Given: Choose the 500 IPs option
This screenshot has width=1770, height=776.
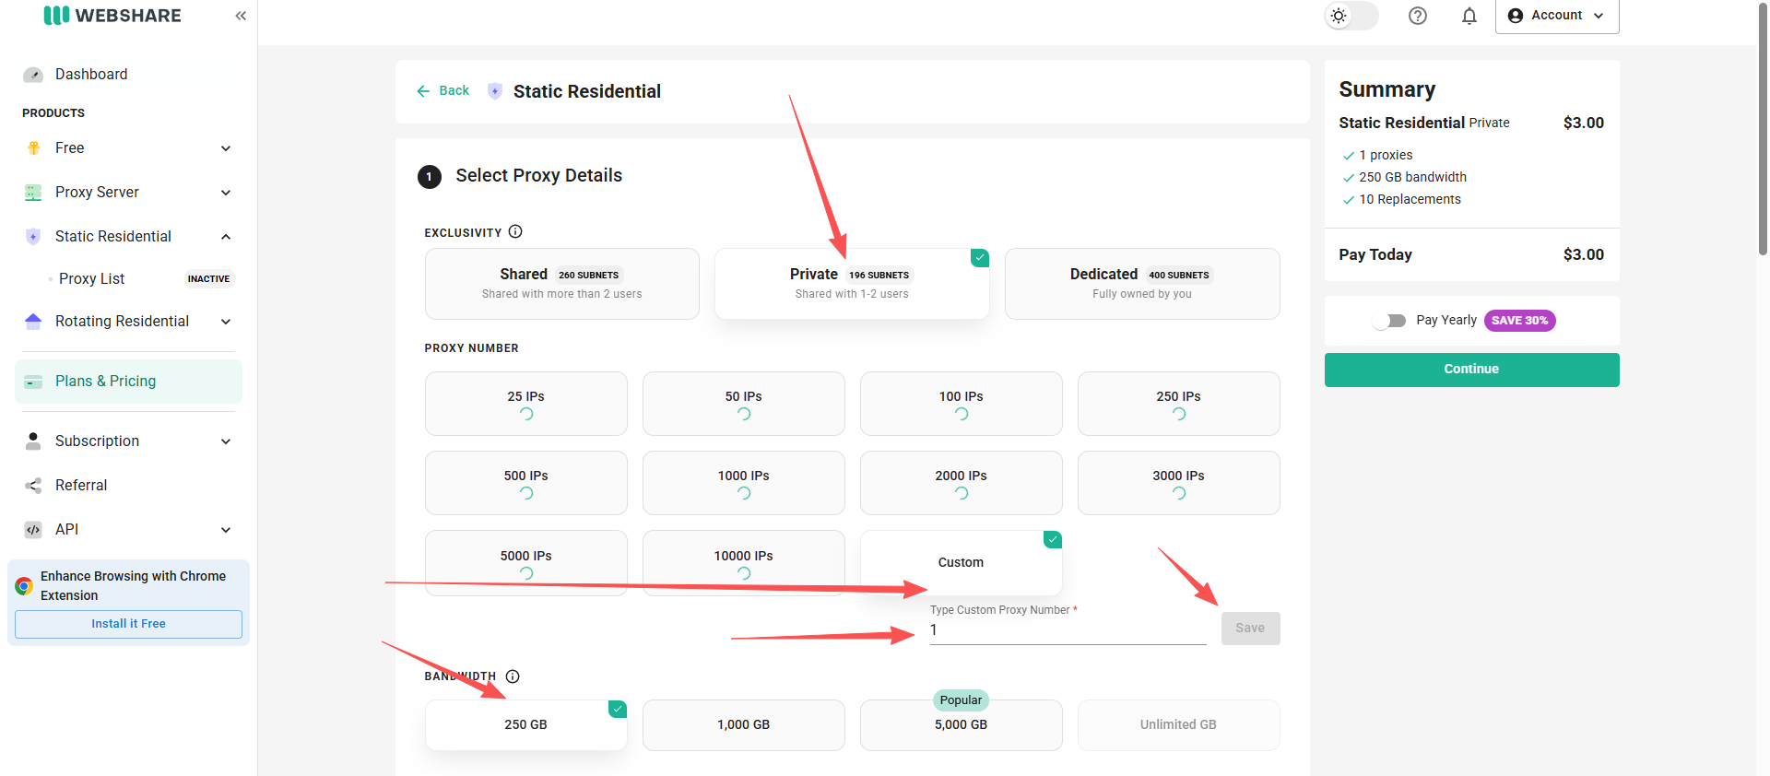Looking at the screenshot, I should click(526, 483).
